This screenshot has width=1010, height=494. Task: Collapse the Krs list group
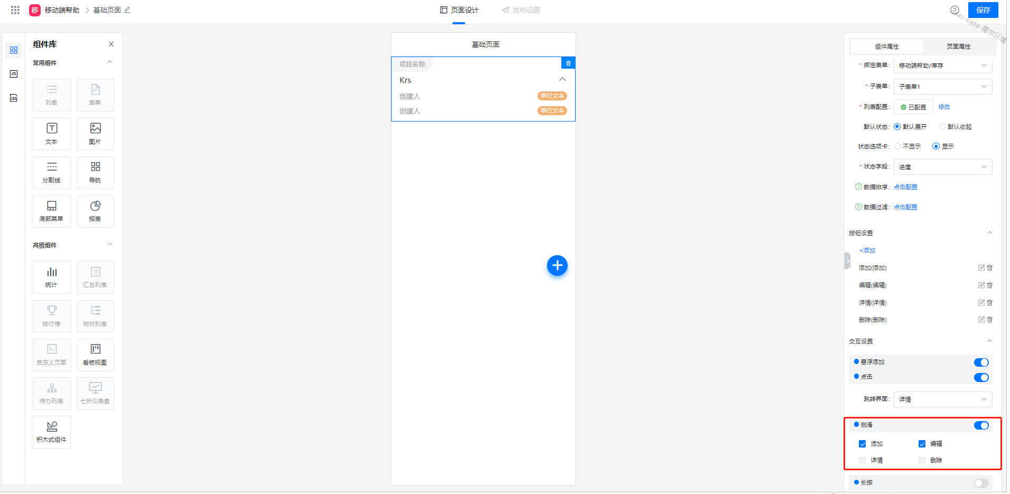(562, 80)
